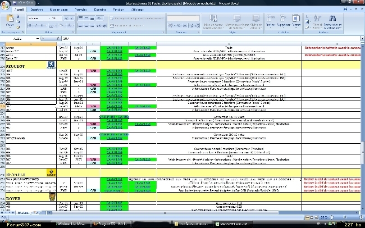Toggle underline formatting
Image resolution: width=365 pixels, height=228 pixels.
[43, 26]
